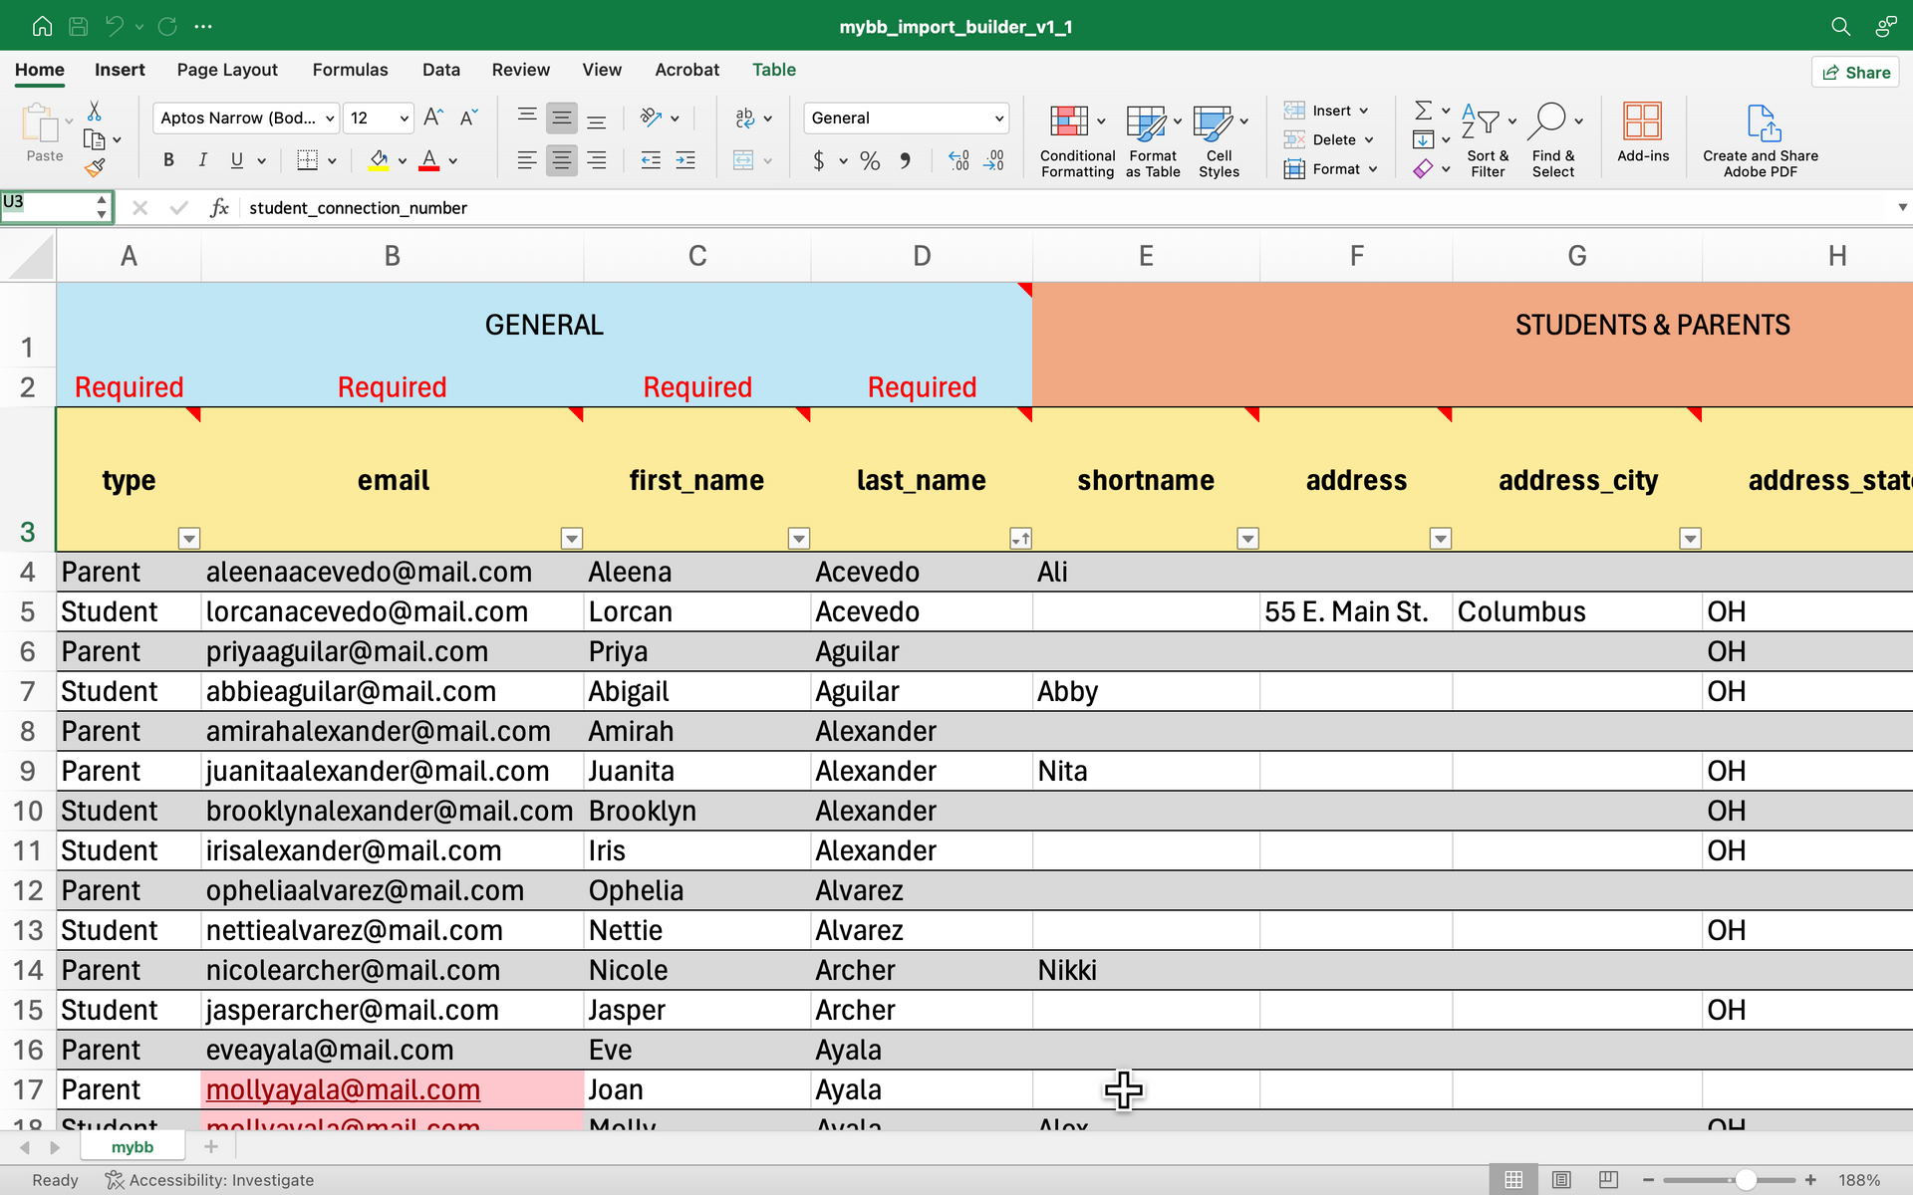Viewport: 1913px width, 1195px height.
Task: Decrease decimal places
Action: tap(994, 160)
